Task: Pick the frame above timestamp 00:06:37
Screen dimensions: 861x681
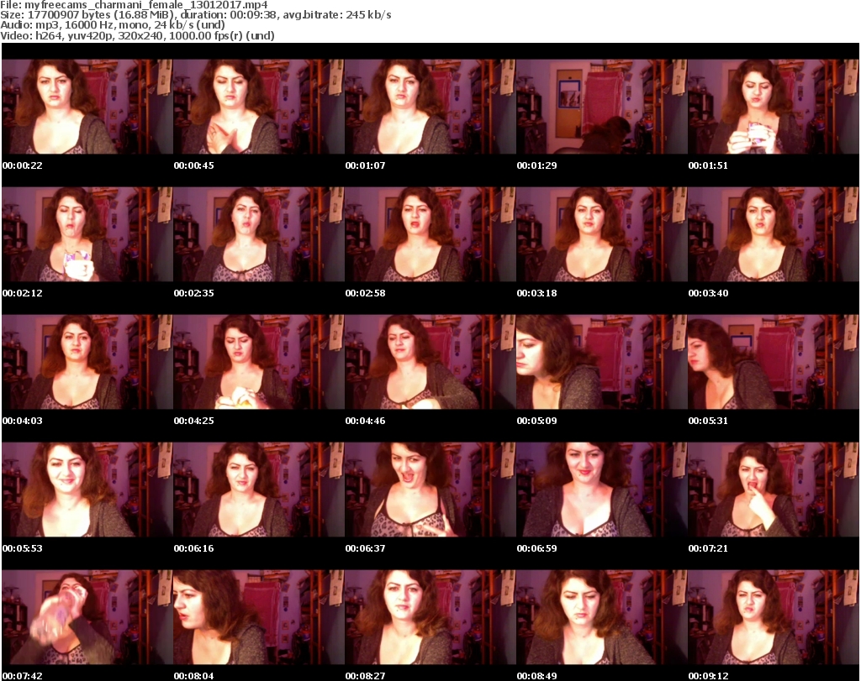Action: point(430,490)
